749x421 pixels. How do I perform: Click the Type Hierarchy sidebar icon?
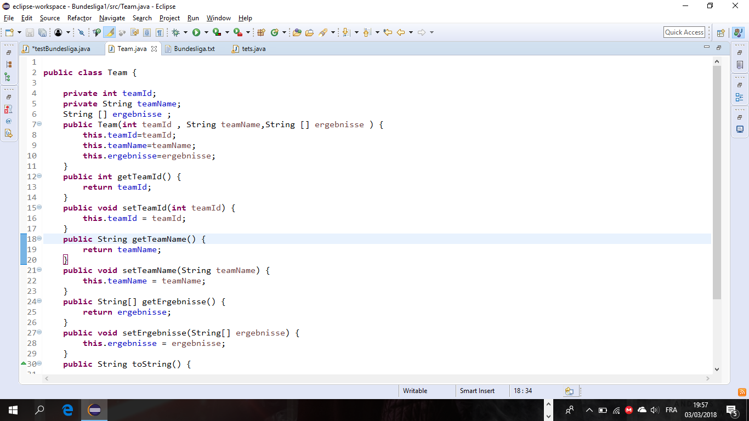pyautogui.click(x=8, y=77)
